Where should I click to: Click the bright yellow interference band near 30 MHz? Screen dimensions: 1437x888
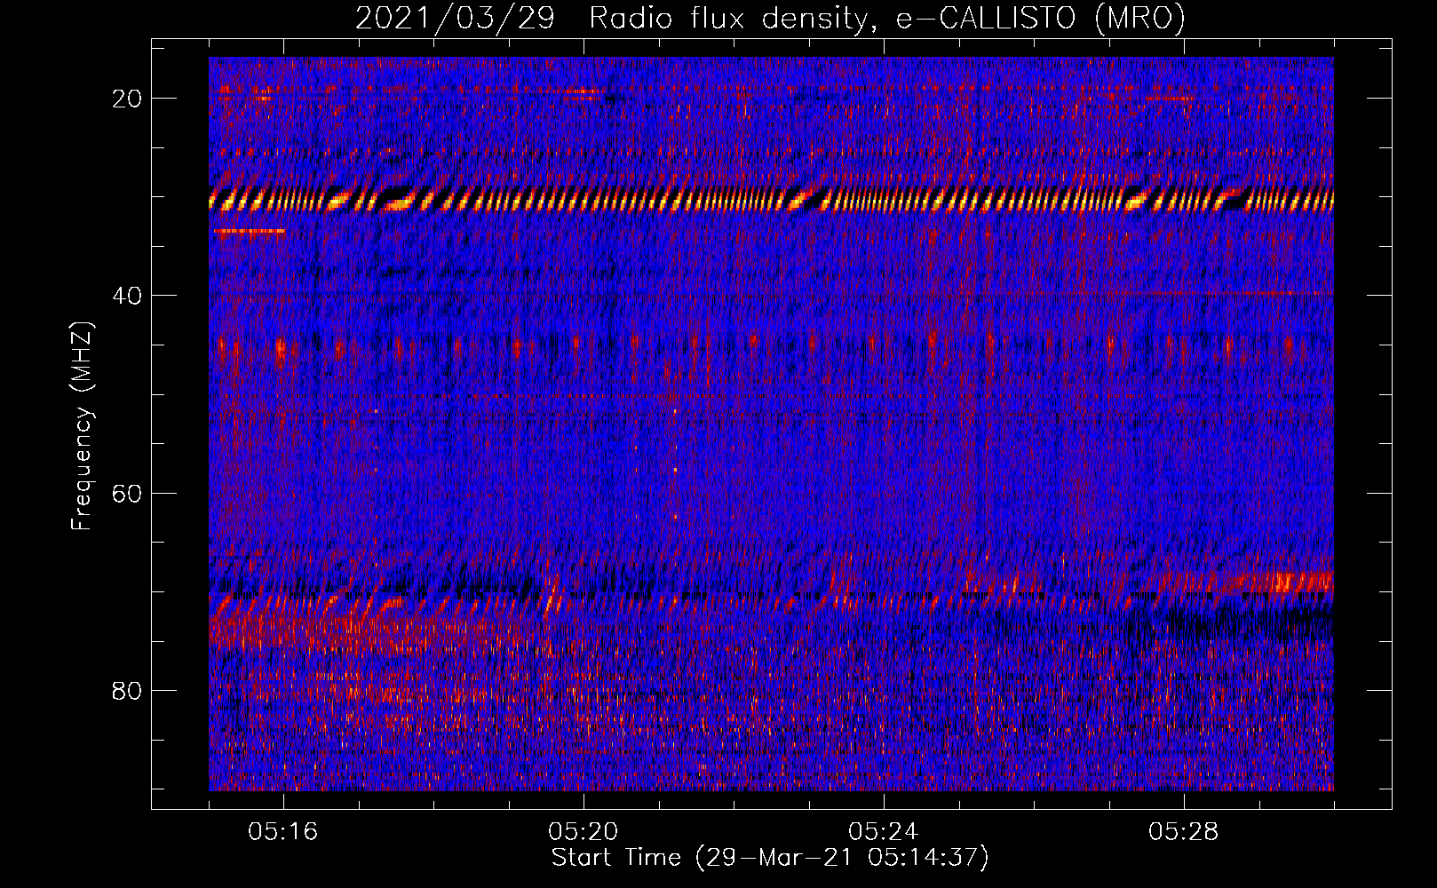pos(771,200)
